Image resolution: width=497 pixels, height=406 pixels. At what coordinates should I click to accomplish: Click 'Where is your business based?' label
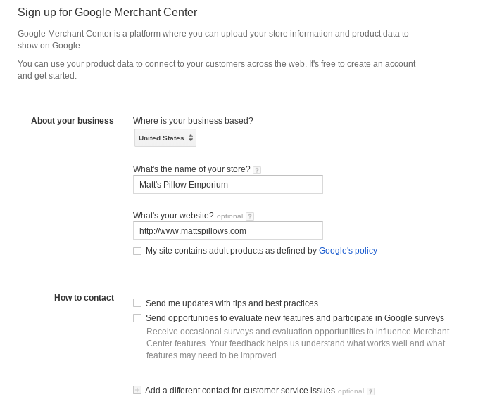pyautogui.click(x=193, y=121)
